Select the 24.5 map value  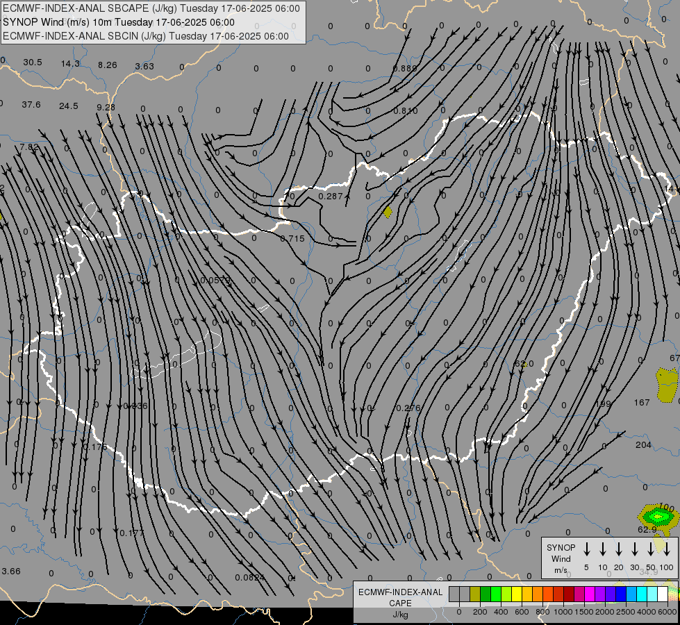coord(69,106)
